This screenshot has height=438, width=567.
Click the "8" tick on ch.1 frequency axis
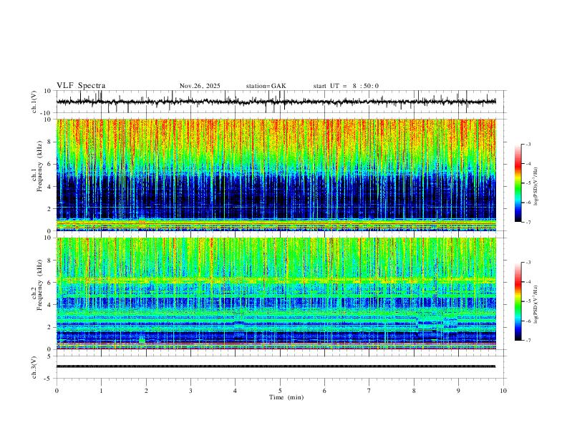[51, 142]
